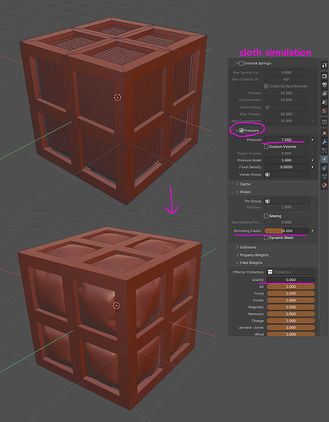Enable the Dynamic Mesh checkbox

pos(266,238)
